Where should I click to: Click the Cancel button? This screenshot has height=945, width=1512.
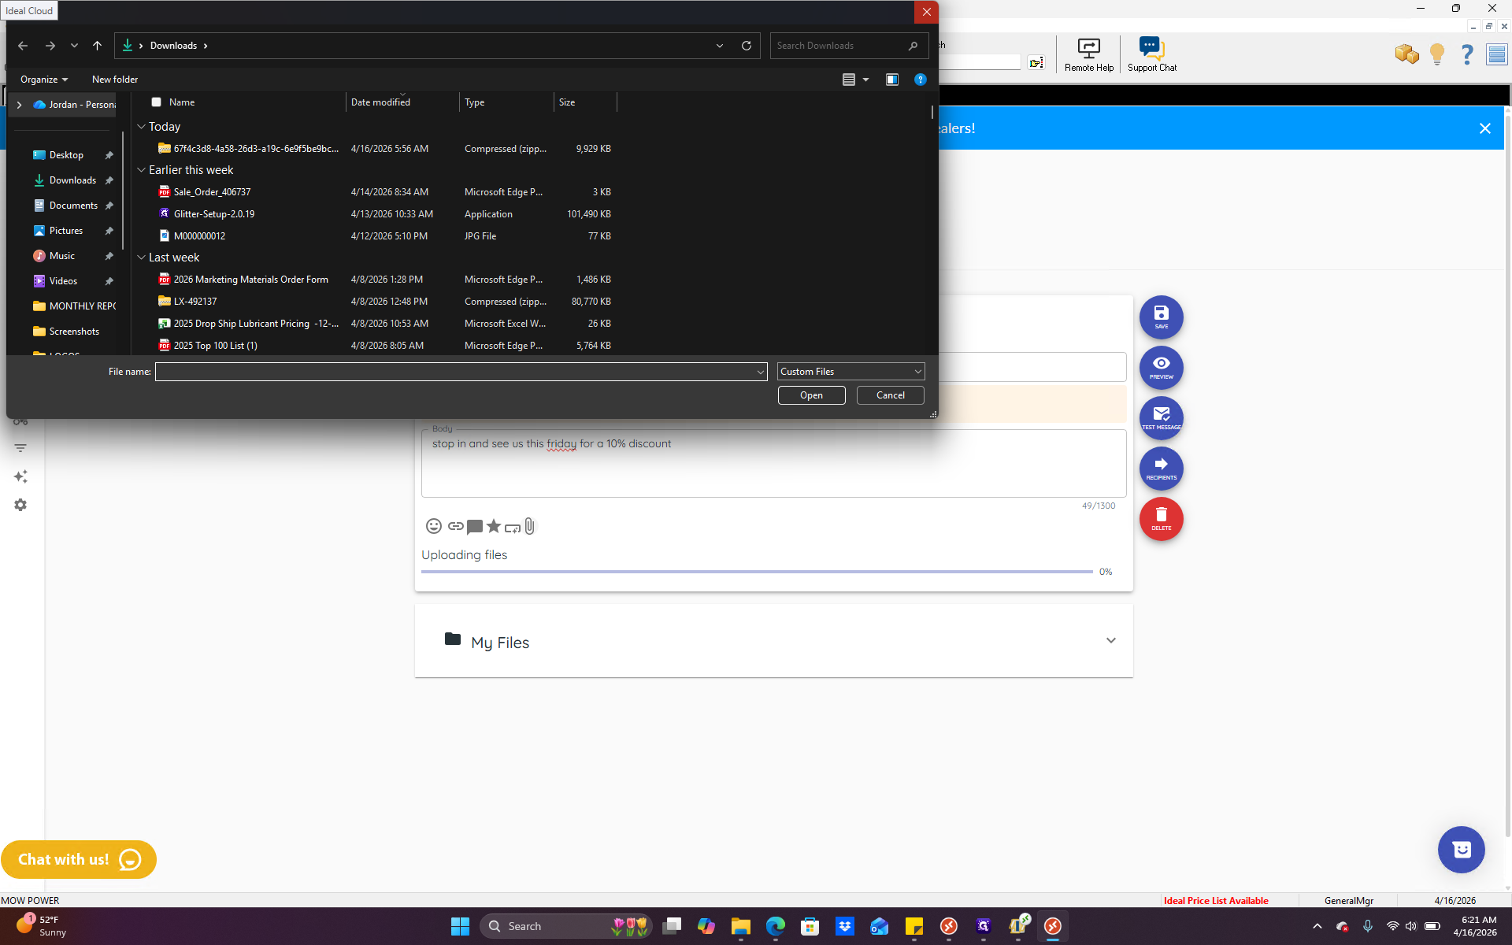pos(890,395)
